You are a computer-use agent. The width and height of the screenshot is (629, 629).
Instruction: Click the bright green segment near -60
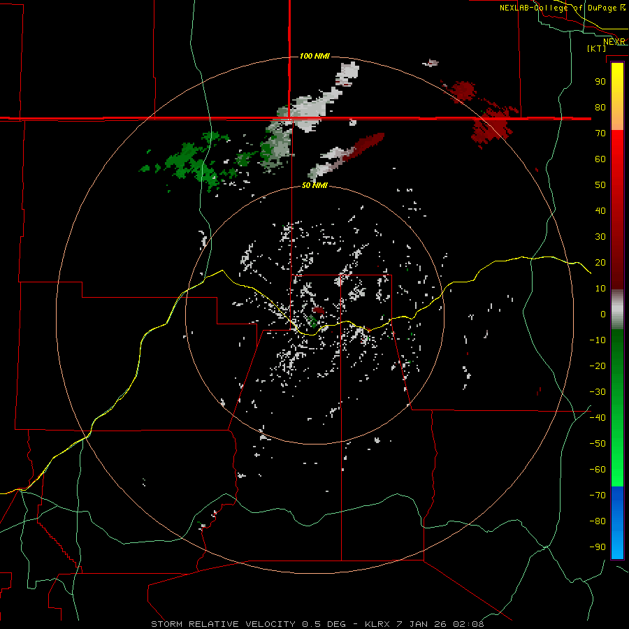coord(617,470)
